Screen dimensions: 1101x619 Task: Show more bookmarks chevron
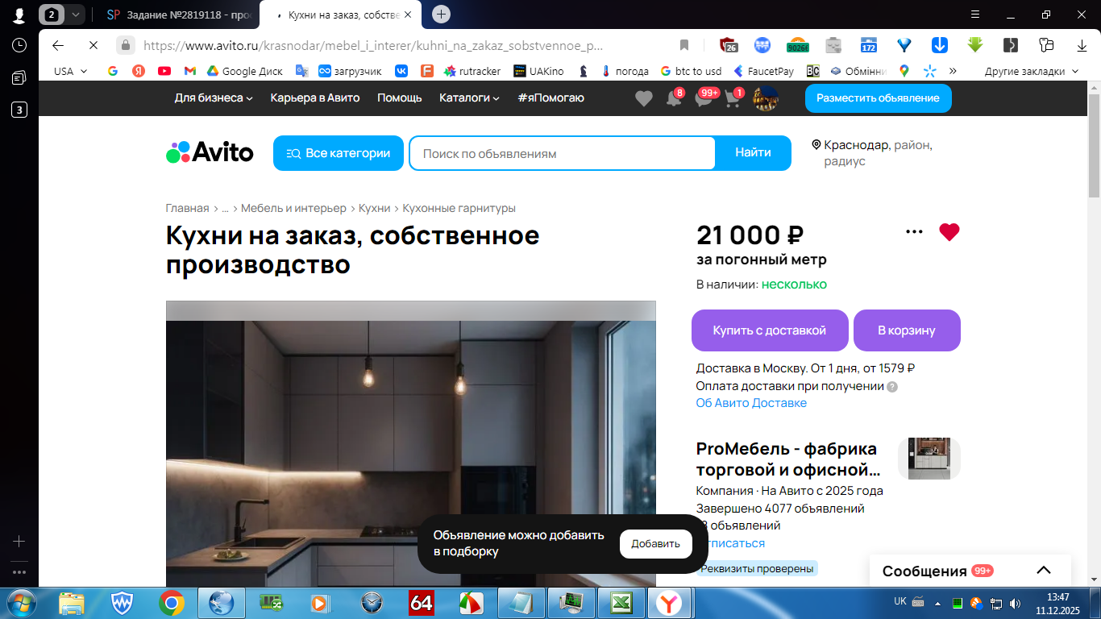point(953,71)
